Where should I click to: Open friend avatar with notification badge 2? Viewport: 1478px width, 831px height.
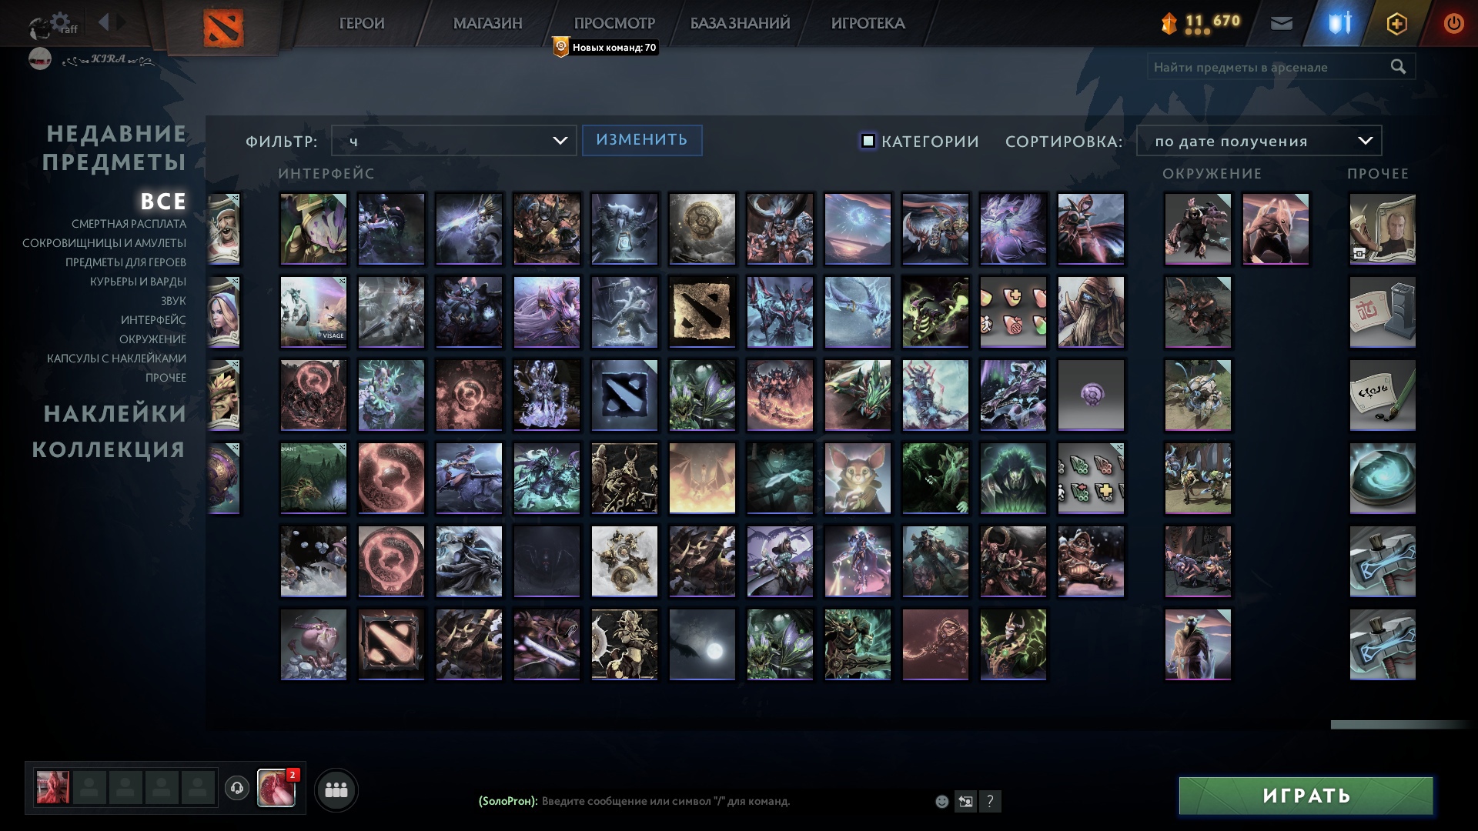pos(276,788)
